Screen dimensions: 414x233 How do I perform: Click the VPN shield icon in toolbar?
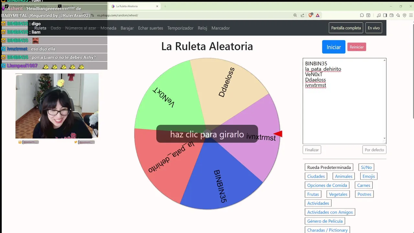click(405, 15)
